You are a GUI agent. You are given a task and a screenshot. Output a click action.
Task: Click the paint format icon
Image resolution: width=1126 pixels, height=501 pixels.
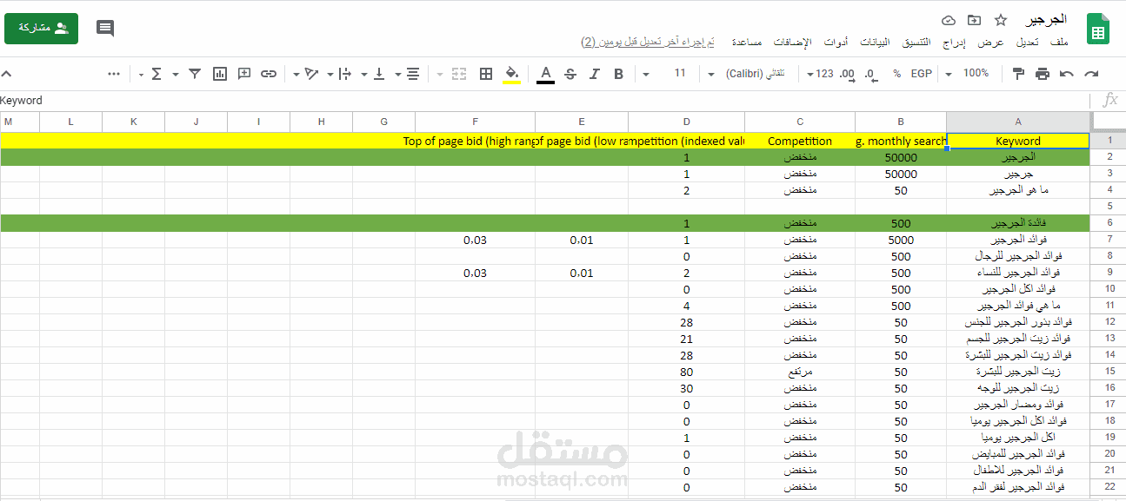1018,74
